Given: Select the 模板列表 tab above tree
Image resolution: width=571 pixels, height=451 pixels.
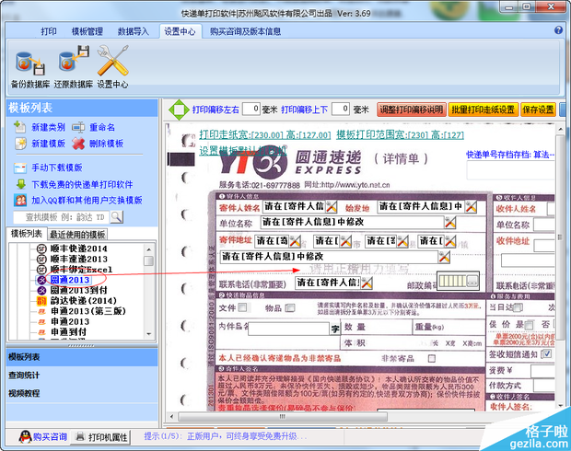Looking at the screenshot, I should (26, 234).
